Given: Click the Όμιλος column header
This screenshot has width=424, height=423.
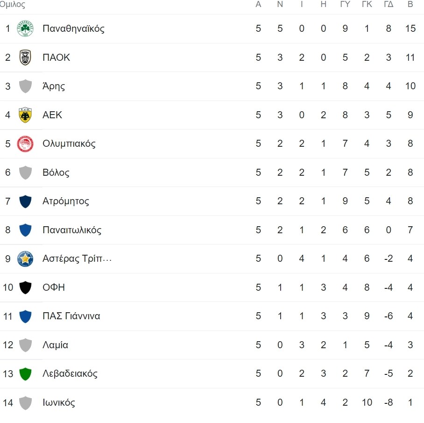Looking at the screenshot, I should coord(13,4).
